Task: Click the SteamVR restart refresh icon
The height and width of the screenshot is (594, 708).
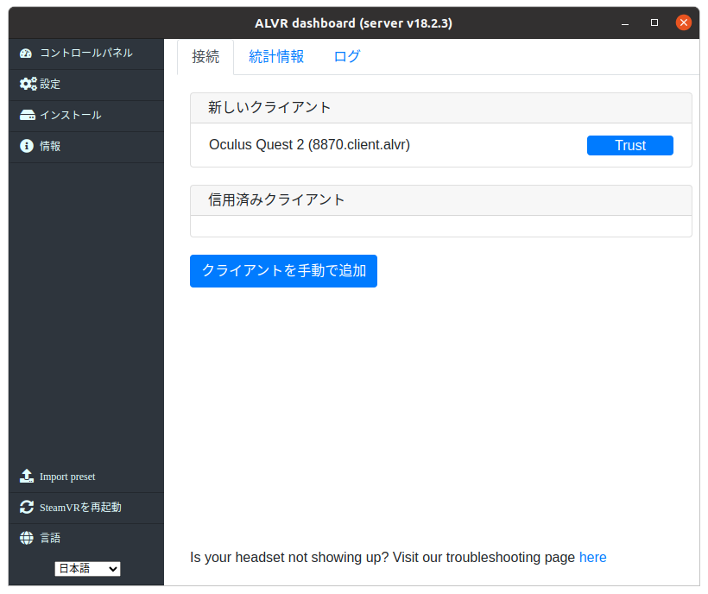Action: click(24, 507)
